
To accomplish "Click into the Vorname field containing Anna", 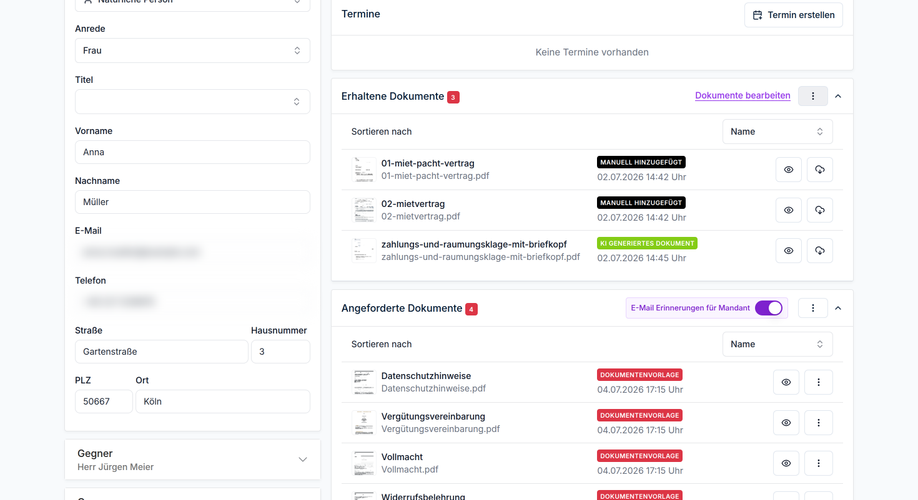I will (x=192, y=152).
